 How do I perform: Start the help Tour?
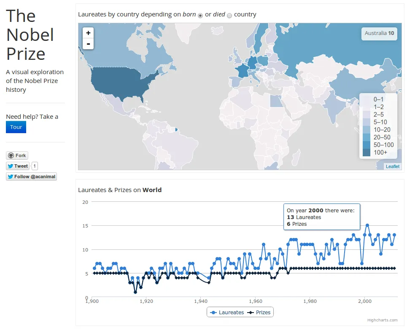16,127
